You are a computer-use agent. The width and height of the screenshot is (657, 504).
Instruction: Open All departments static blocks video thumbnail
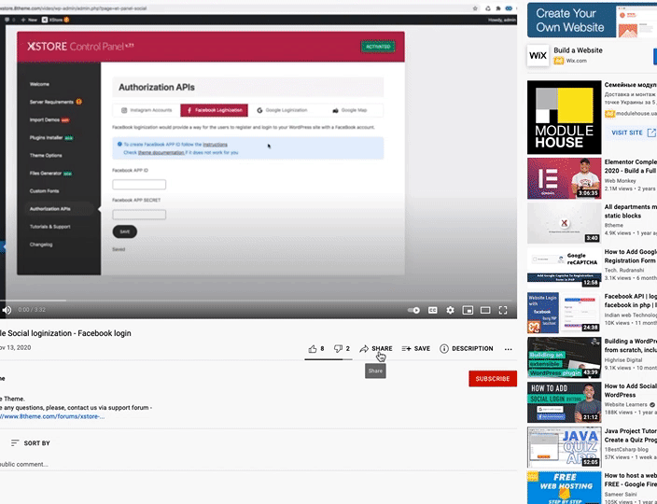pos(564,223)
